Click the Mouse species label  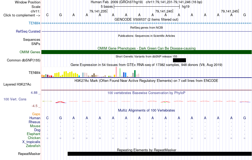[x=35, y=126]
